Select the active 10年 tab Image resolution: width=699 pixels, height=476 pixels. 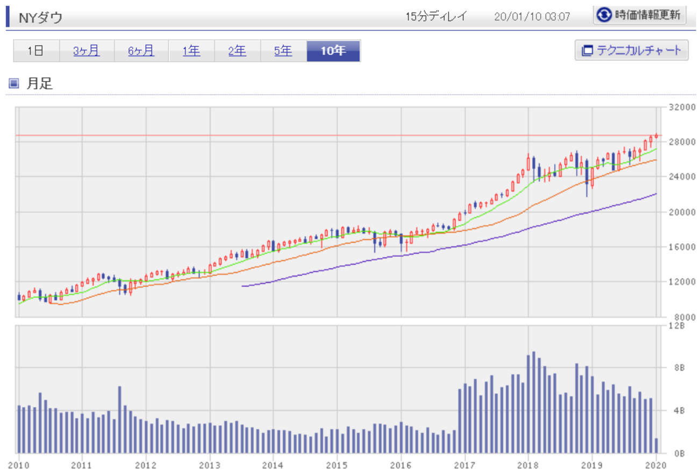click(333, 51)
